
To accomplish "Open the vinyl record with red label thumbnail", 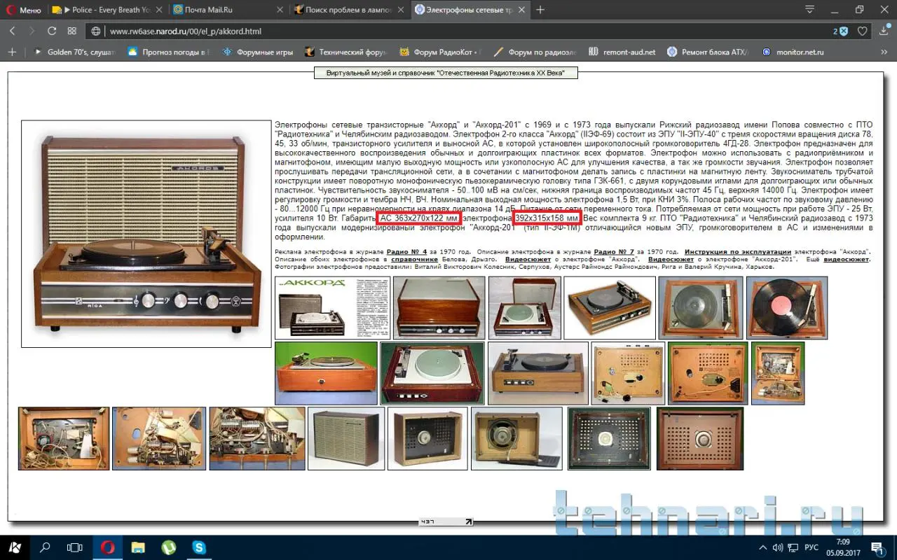I will coord(786,308).
